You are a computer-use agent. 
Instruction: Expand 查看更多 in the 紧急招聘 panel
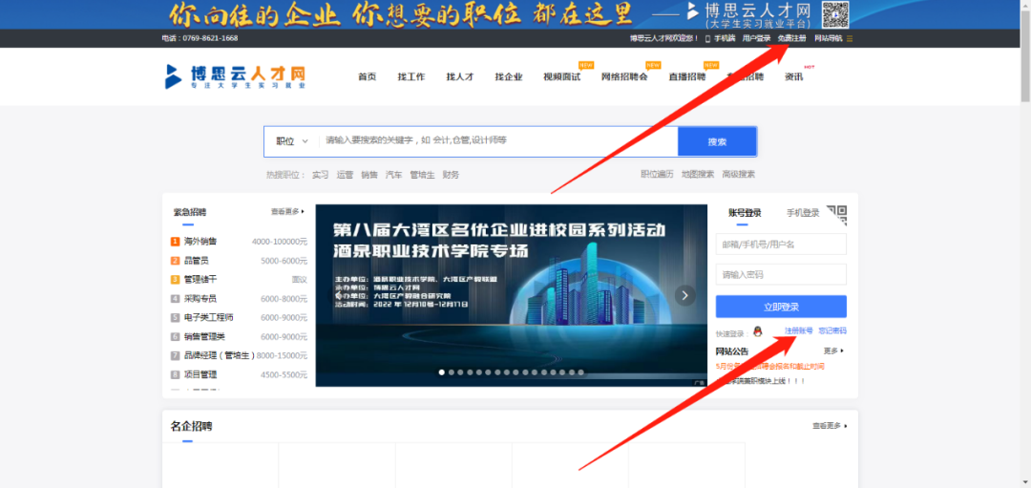click(x=288, y=212)
